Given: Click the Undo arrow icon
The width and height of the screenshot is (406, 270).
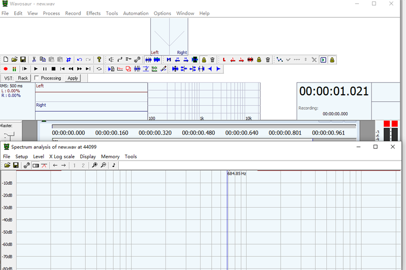Looking at the screenshot, I should 79,60.
